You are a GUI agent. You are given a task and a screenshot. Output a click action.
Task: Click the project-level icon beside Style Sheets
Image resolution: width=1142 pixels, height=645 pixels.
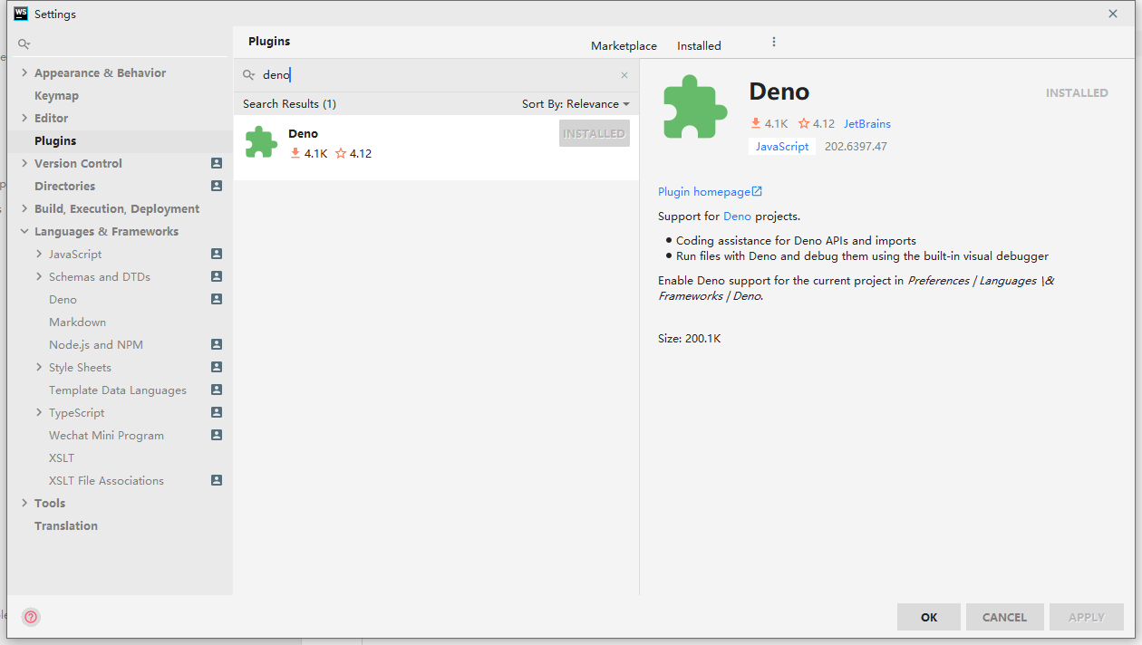(x=217, y=367)
